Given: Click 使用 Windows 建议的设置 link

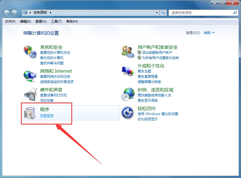Looking at the screenshot, I should pyautogui.click(x=158, y=114).
